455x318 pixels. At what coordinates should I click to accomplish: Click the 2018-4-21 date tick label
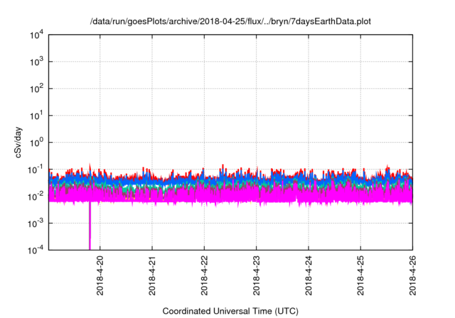152,275
